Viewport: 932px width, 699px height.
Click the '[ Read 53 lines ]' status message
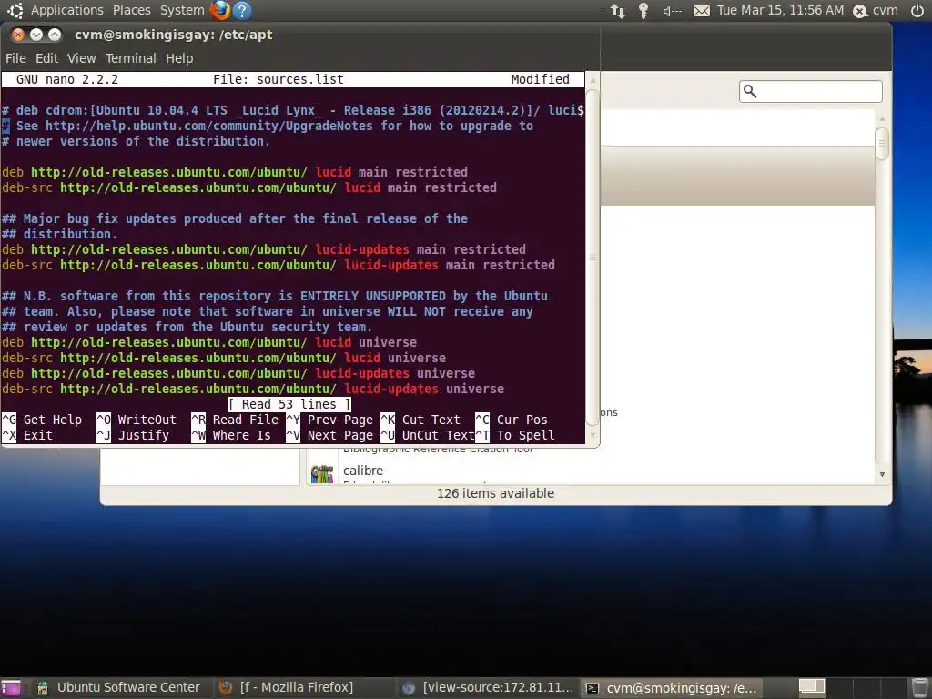coord(289,404)
